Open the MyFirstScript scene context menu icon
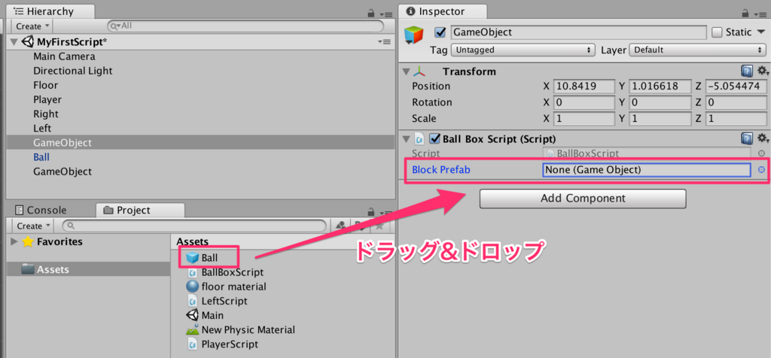Image resolution: width=771 pixels, height=358 pixels. point(384,42)
